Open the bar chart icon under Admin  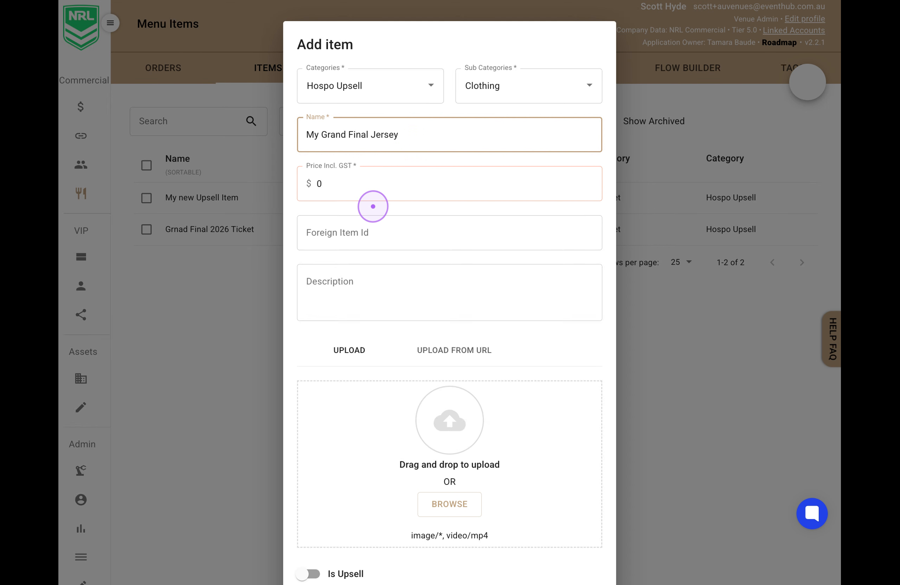click(x=81, y=528)
